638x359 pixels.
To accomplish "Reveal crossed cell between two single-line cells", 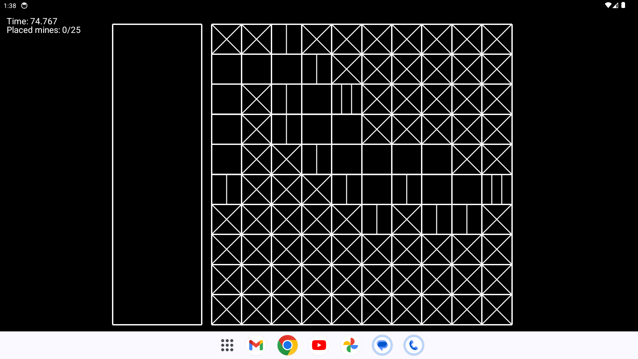I will [x=407, y=219].
